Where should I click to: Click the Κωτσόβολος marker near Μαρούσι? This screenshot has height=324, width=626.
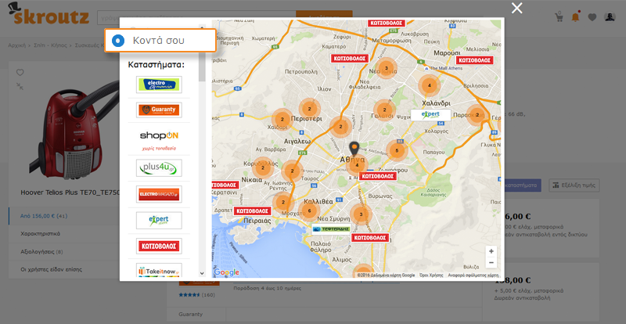pos(475,60)
